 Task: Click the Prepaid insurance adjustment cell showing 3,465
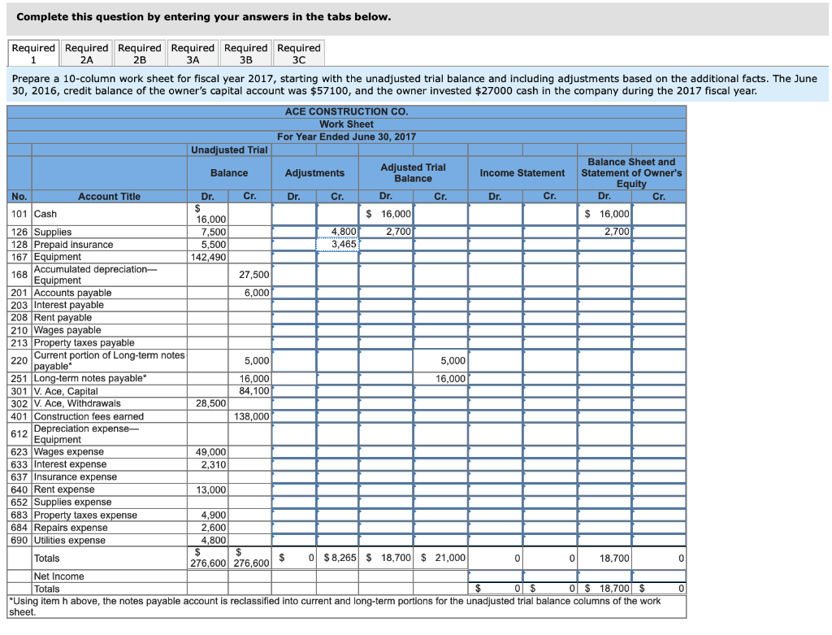[337, 244]
